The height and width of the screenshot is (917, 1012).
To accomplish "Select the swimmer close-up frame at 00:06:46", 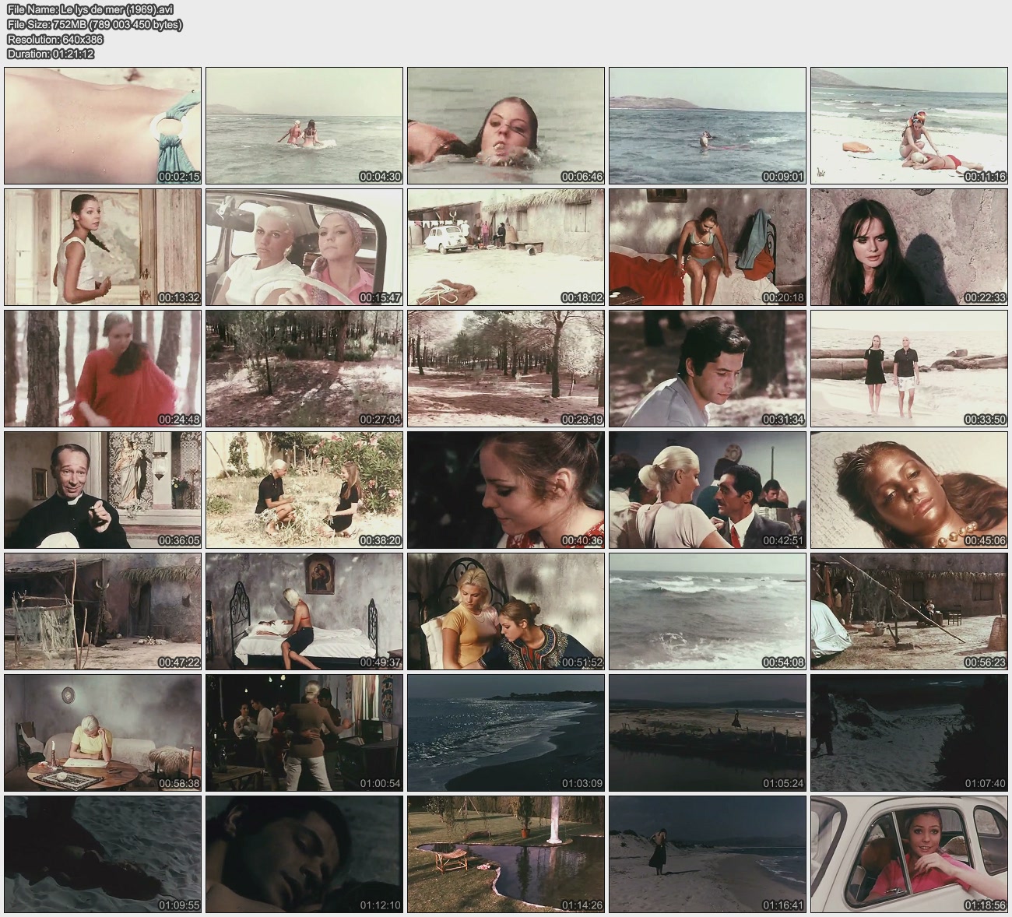I will point(506,126).
